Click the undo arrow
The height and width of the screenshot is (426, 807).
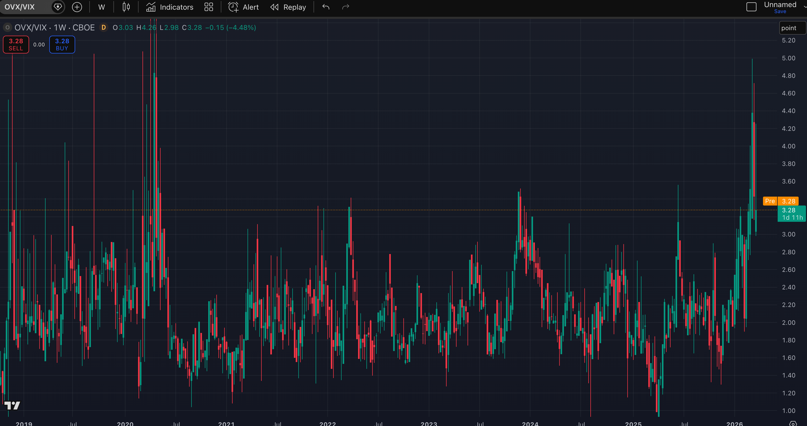(x=326, y=7)
